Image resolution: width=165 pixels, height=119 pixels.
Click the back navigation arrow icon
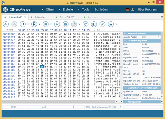[x=6, y=24]
